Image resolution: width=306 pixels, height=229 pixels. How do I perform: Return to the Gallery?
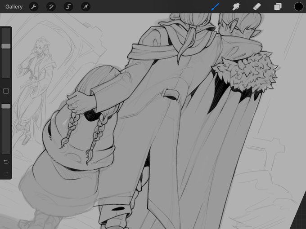click(x=14, y=7)
